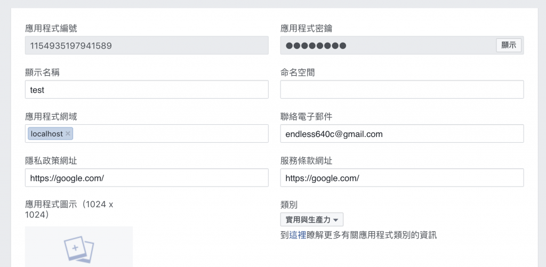The image size is (546, 267).
Task: Click empty space in 應用程式網域 field
Action: click(171, 134)
